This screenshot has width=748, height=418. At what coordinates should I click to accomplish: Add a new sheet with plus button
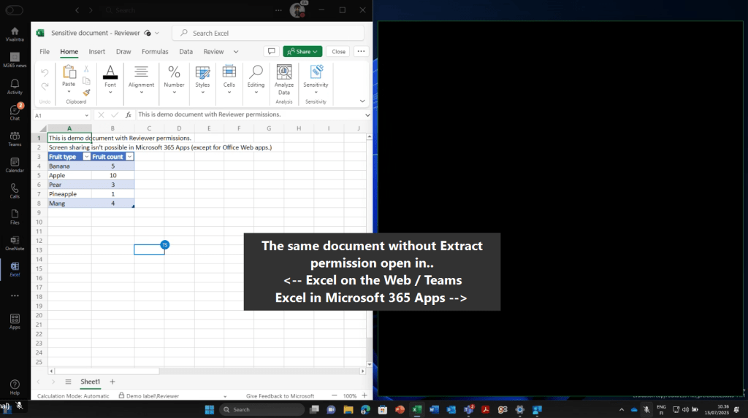point(112,382)
